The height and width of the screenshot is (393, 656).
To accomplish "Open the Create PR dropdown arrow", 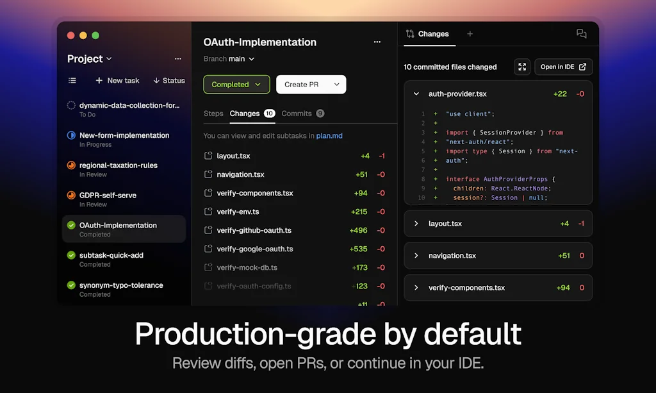I will pyautogui.click(x=336, y=85).
